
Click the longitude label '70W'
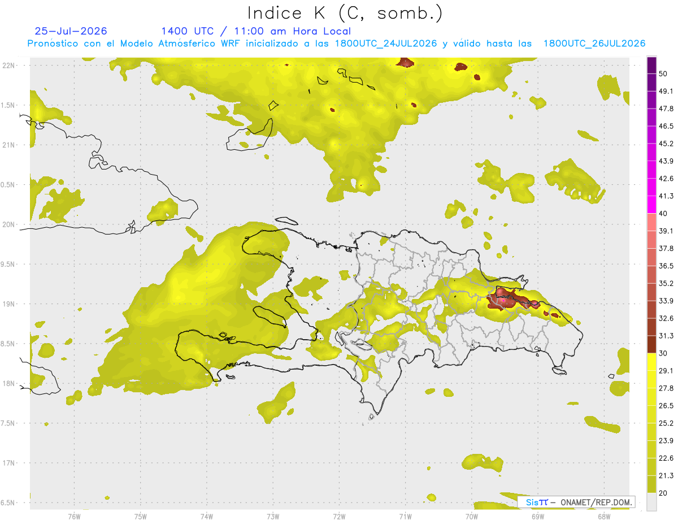click(x=471, y=516)
